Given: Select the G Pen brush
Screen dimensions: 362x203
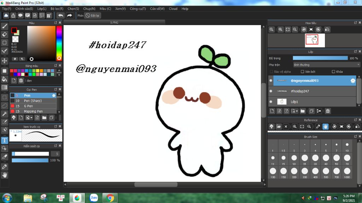Looking at the screenshot, I should coord(33,106).
